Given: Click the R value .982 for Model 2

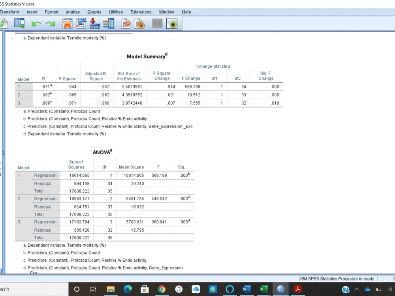Looking at the screenshot, I should 47,94.
